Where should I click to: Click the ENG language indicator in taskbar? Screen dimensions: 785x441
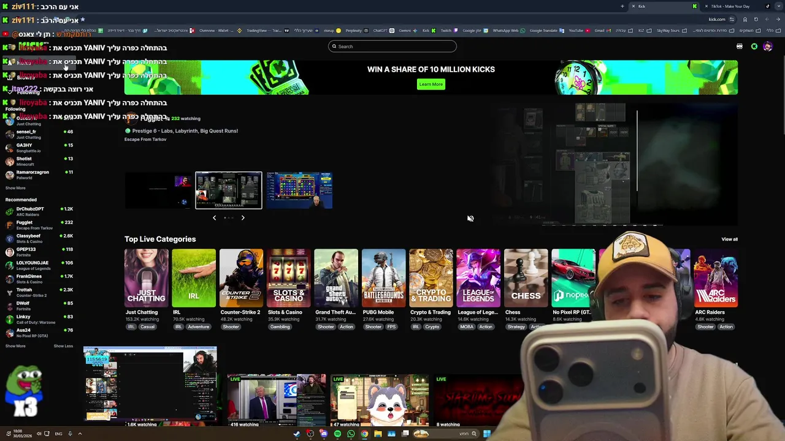click(58, 434)
